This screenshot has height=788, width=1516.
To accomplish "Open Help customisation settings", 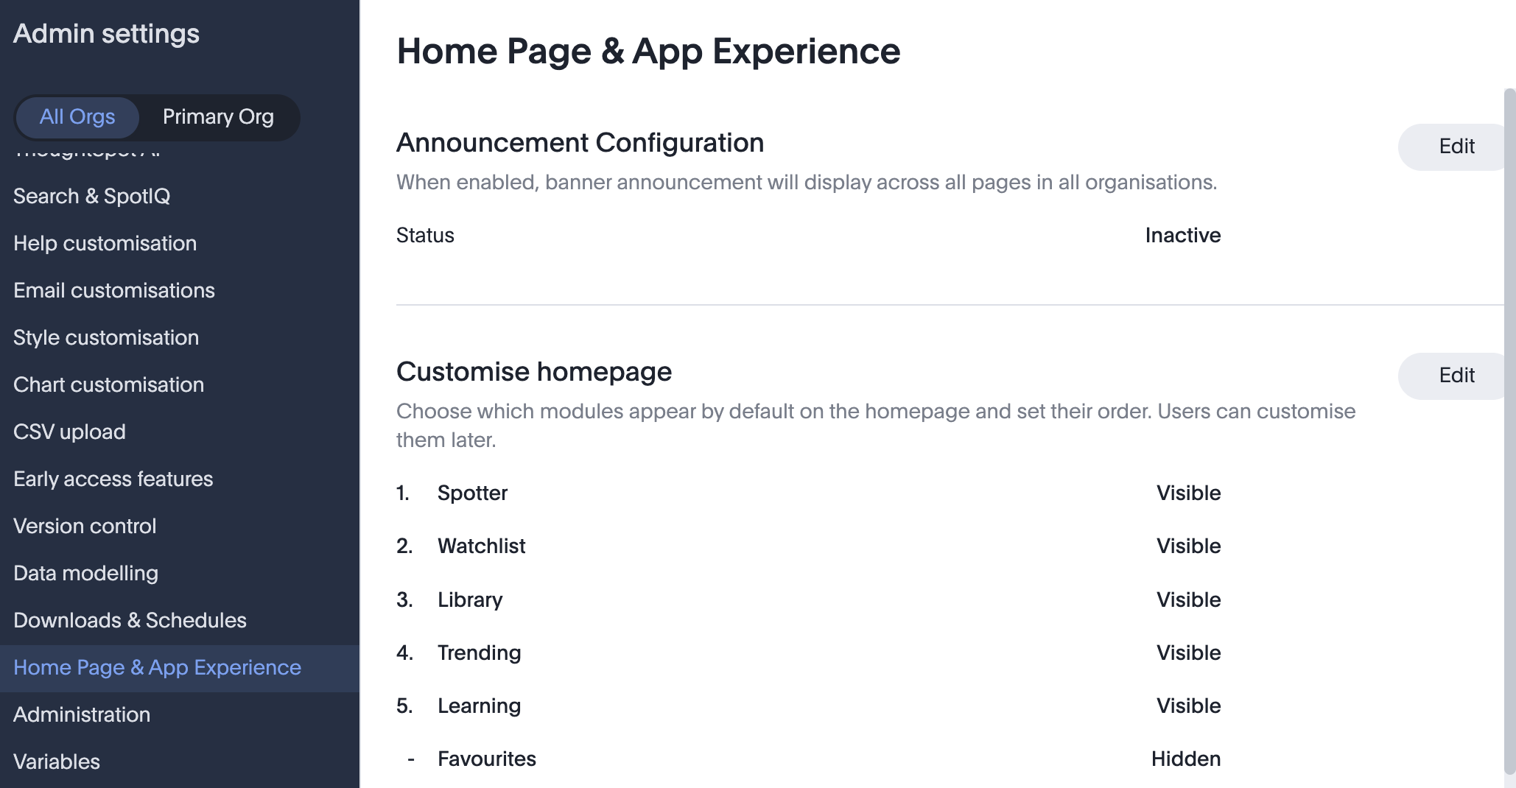I will coord(105,243).
